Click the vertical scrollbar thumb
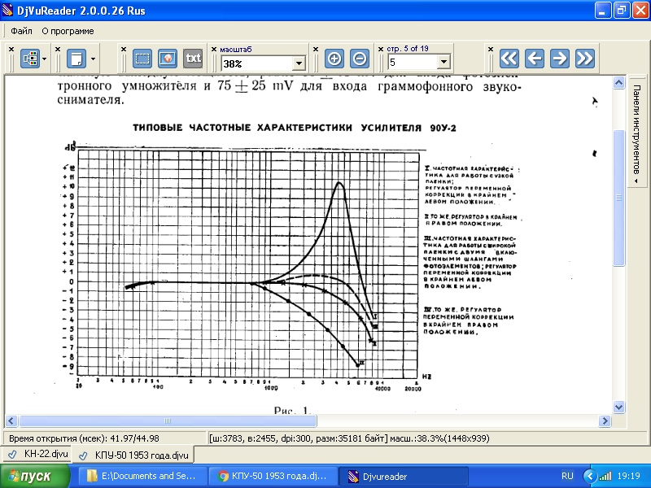 click(x=618, y=198)
